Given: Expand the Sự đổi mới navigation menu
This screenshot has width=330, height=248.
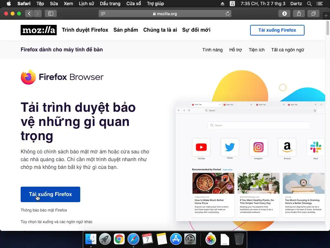Looking at the screenshot, I should click(x=196, y=30).
